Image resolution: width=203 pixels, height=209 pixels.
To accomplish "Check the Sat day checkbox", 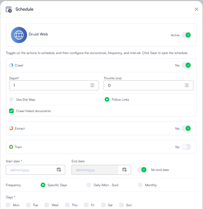I will click(103, 205).
